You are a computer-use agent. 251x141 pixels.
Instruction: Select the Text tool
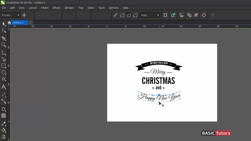click(4, 87)
